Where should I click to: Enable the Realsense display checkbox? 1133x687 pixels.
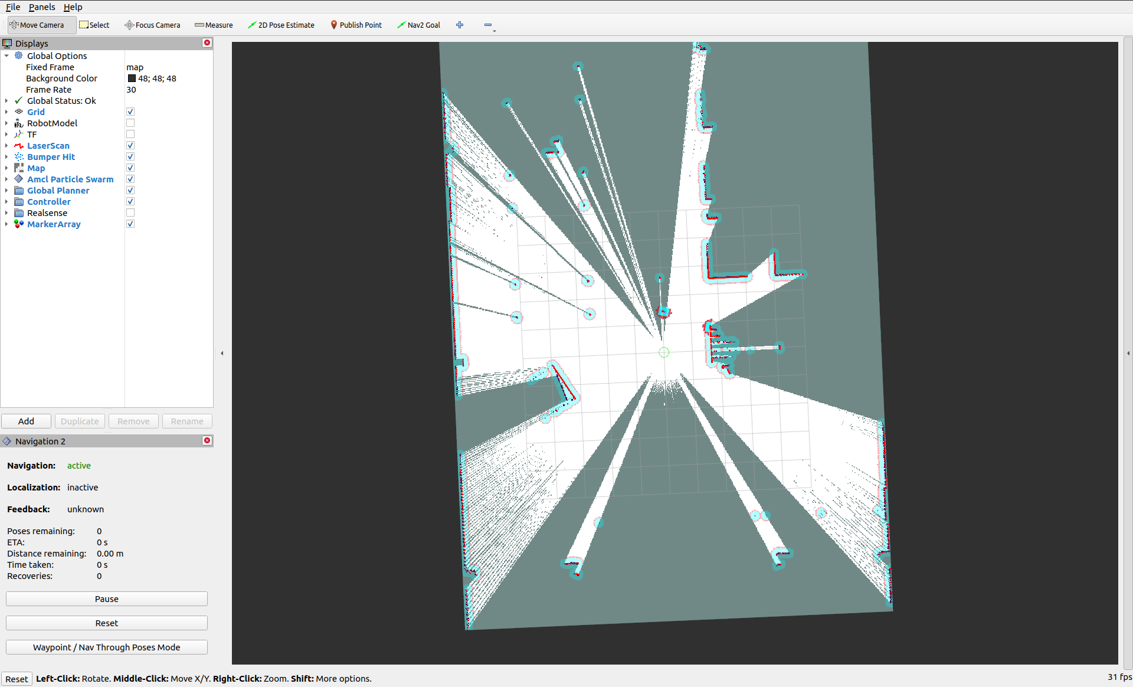(x=130, y=213)
